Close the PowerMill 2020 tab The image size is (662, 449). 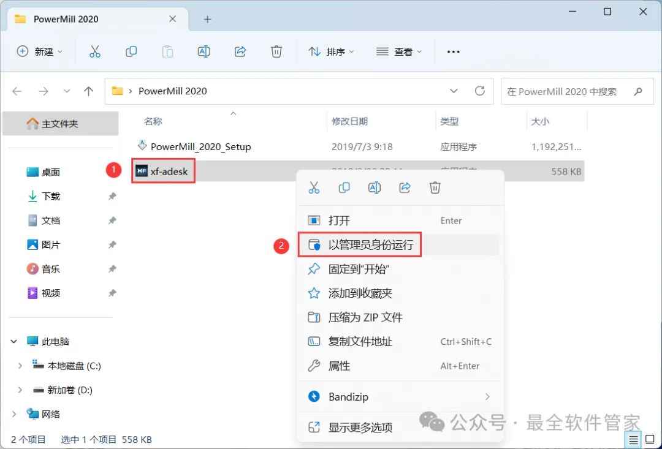[x=172, y=19]
